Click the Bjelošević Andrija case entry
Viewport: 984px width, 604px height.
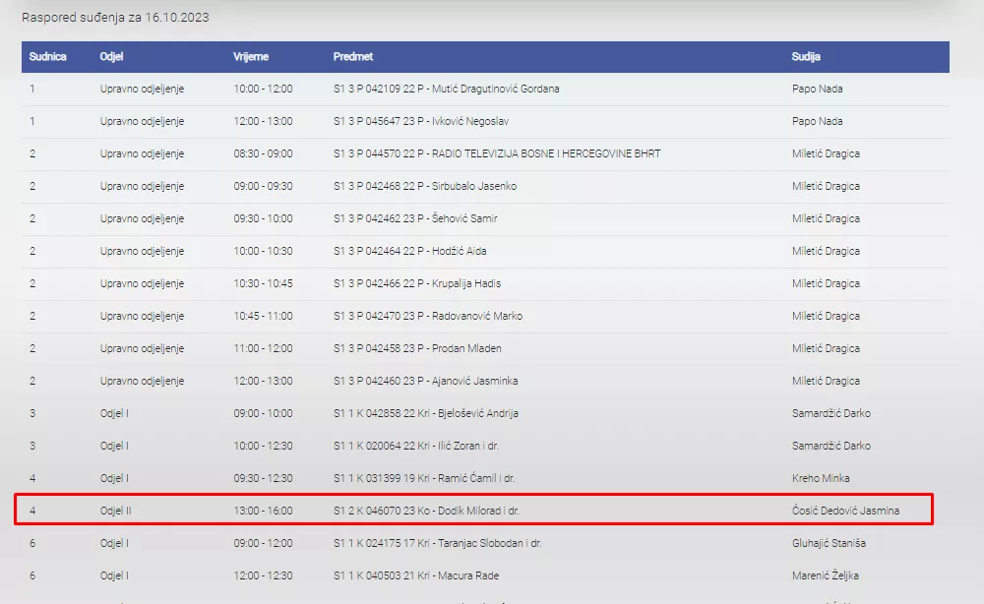point(426,413)
